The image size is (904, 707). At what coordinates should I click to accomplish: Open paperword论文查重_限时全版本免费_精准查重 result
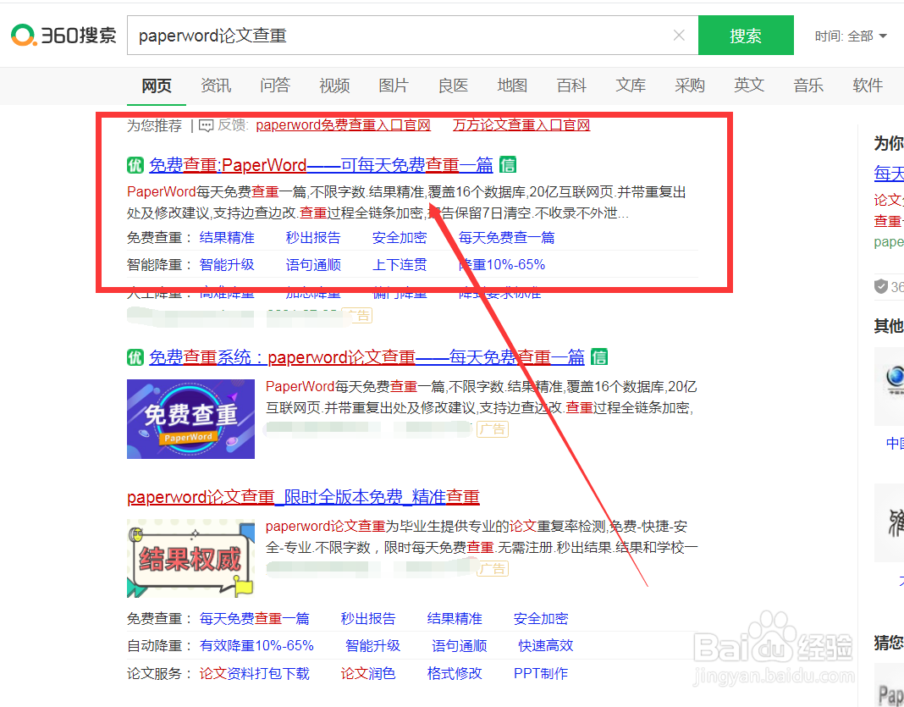pyautogui.click(x=303, y=497)
